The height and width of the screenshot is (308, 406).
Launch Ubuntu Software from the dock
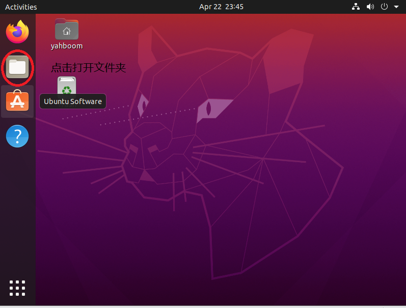[17, 100]
